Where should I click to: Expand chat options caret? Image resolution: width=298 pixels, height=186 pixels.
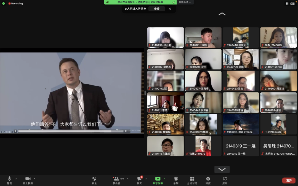click(x=146, y=179)
